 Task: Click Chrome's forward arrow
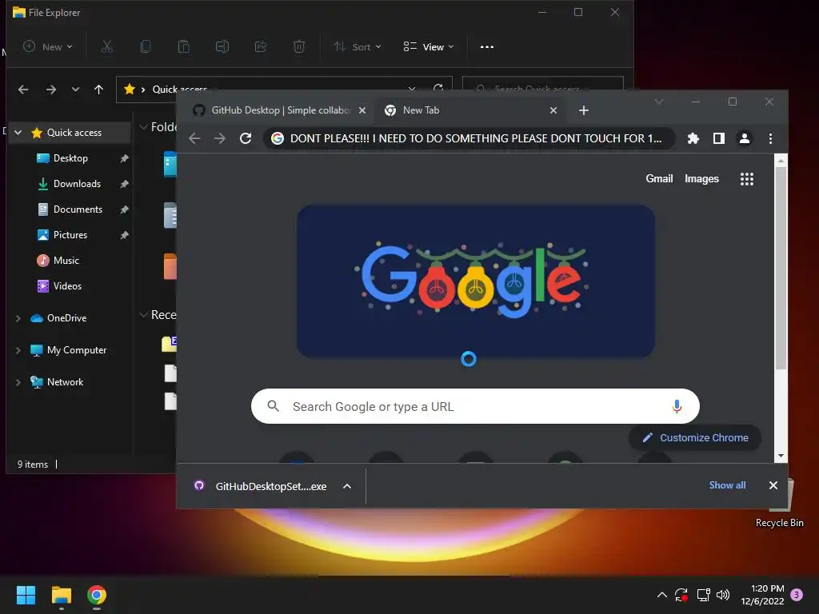coord(220,138)
